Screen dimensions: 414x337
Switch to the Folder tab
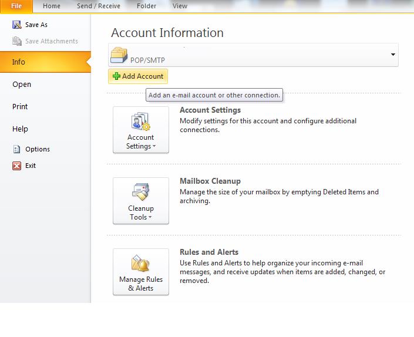point(146,6)
